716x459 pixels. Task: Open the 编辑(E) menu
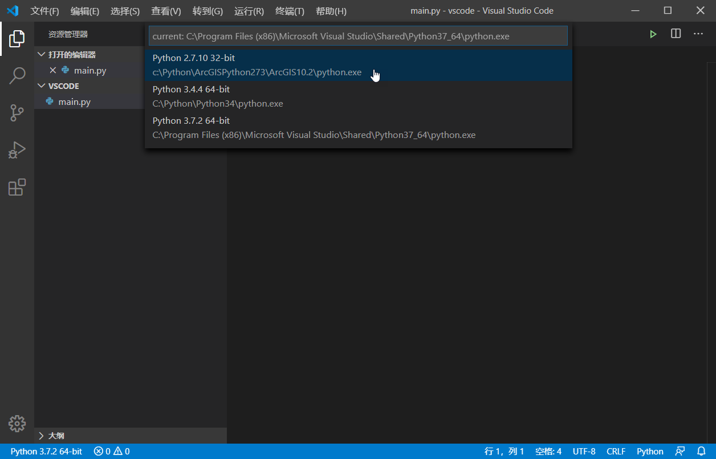(85, 11)
